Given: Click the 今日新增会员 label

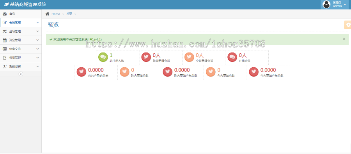Looking at the screenshot, I should [204, 61].
